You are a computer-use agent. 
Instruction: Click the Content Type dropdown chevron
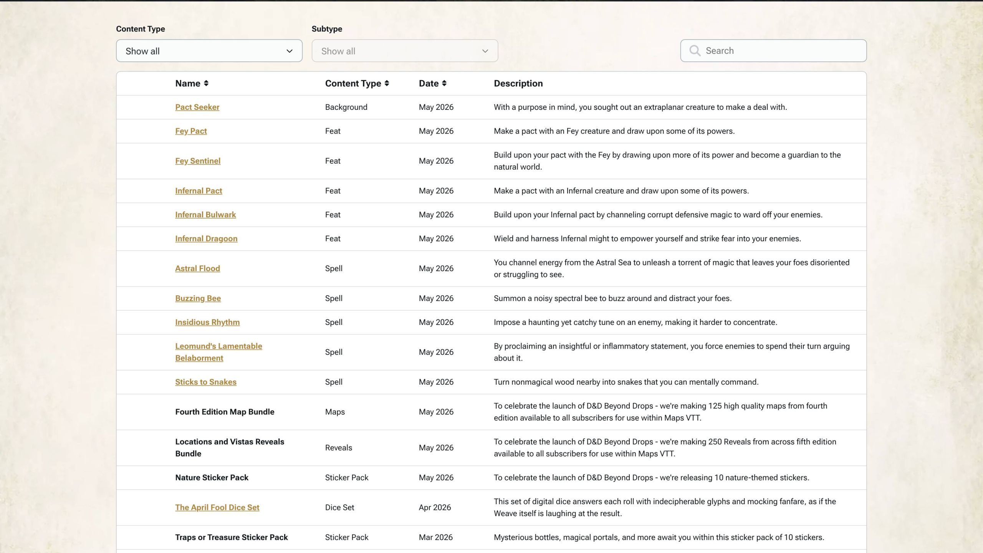click(x=289, y=51)
